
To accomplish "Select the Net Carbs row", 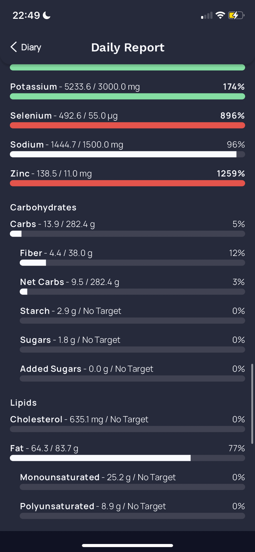I will tap(132, 286).
